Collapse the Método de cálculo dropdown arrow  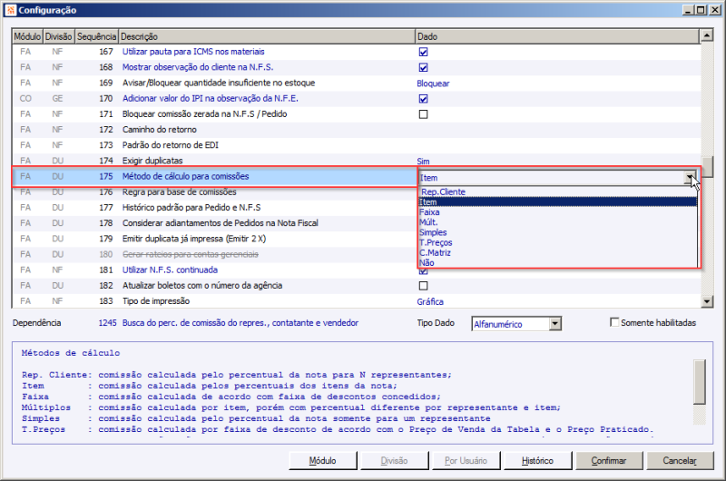pyautogui.click(x=691, y=177)
